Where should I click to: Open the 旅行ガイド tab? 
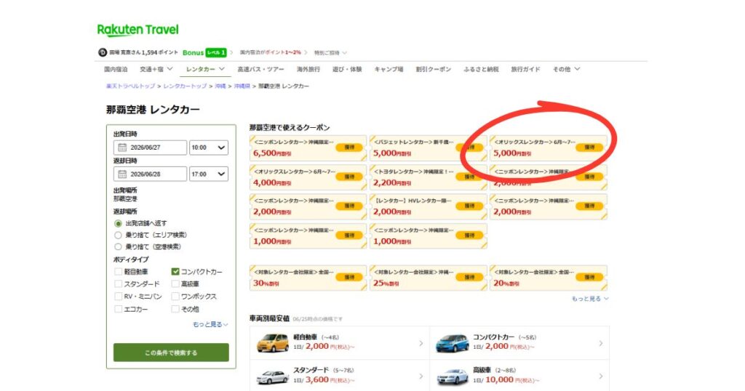pyautogui.click(x=525, y=69)
